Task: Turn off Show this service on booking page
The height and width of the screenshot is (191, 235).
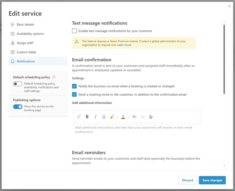Action: point(18,107)
